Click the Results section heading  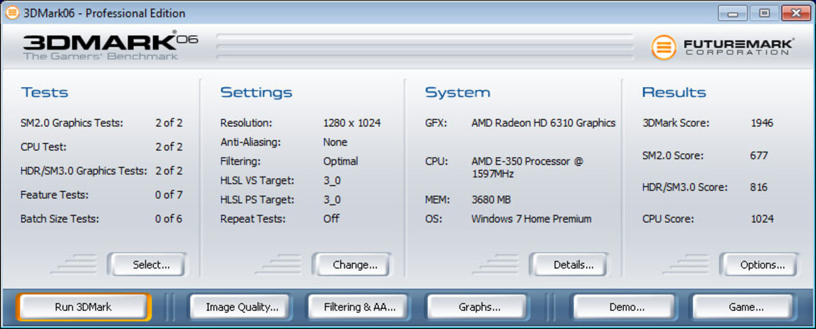tap(674, 93)
